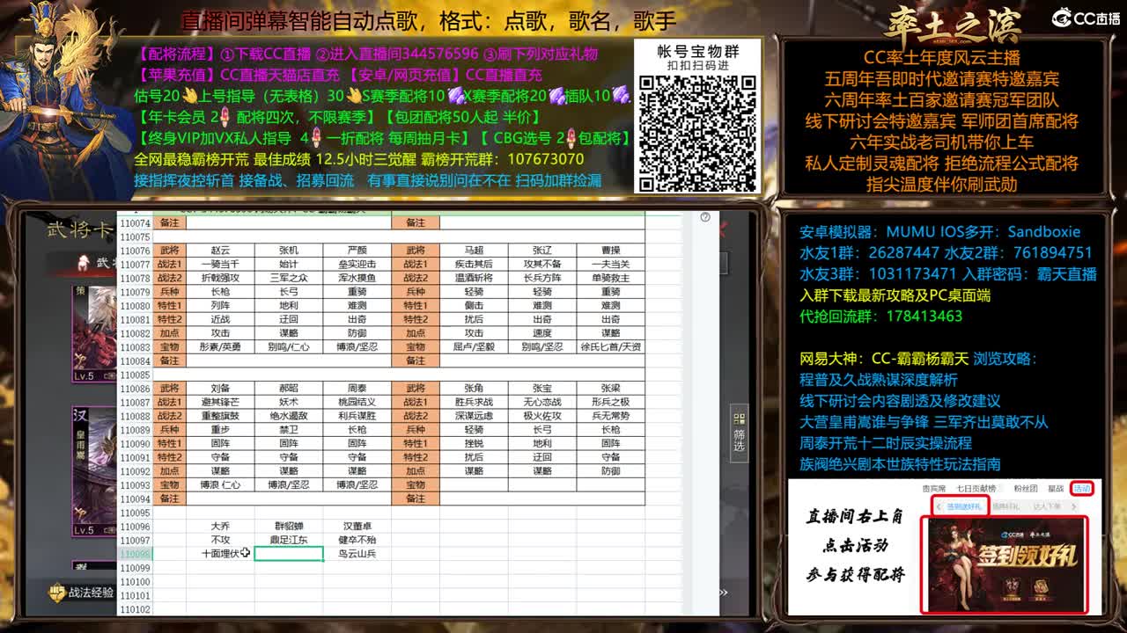
Task: Click the 张机 cell
Action: (x=289, y=251)
